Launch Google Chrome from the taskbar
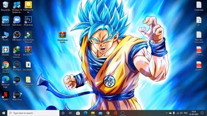207x116 pixels. [x=108, y=113]
